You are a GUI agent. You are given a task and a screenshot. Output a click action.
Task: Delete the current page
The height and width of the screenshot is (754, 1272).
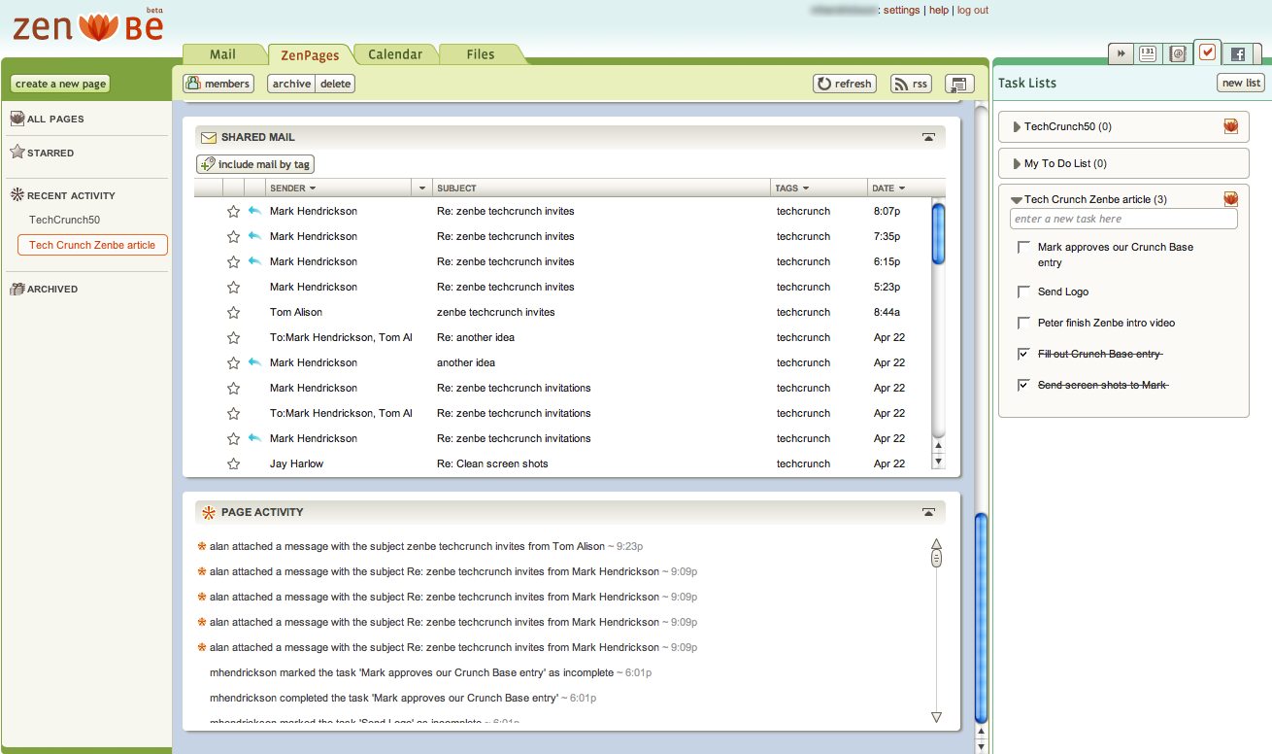[336, 84]
